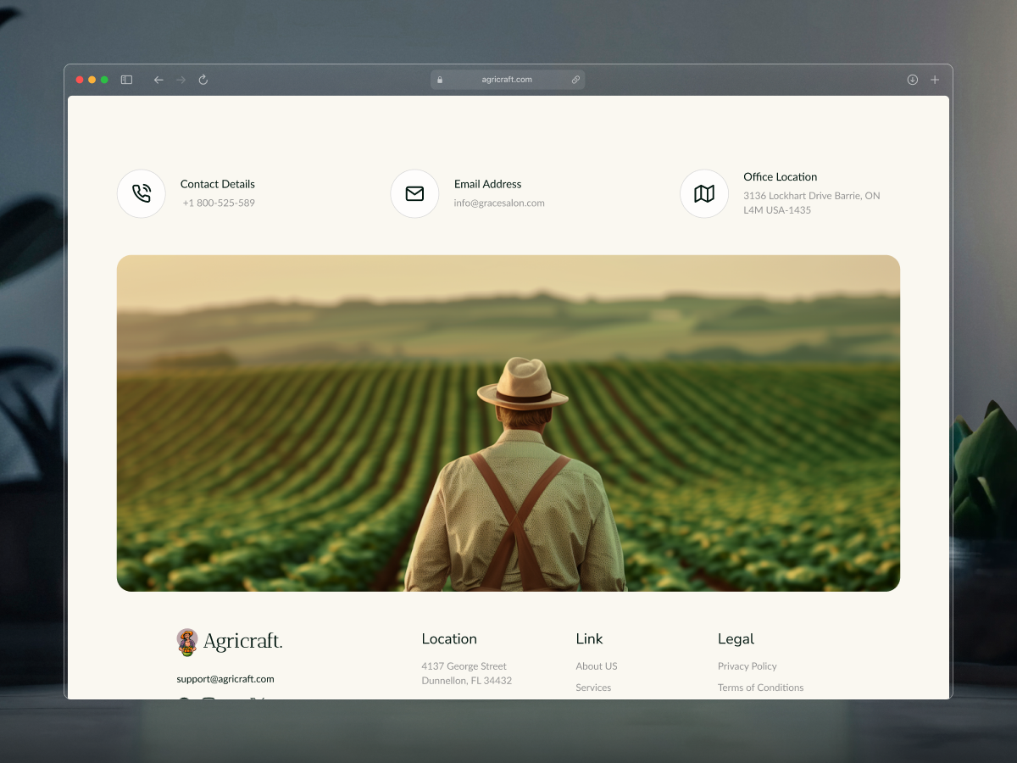The image size is (1017, 763).
Task: Open the downloads icon at top right
Action: click(x=913, y=79)
